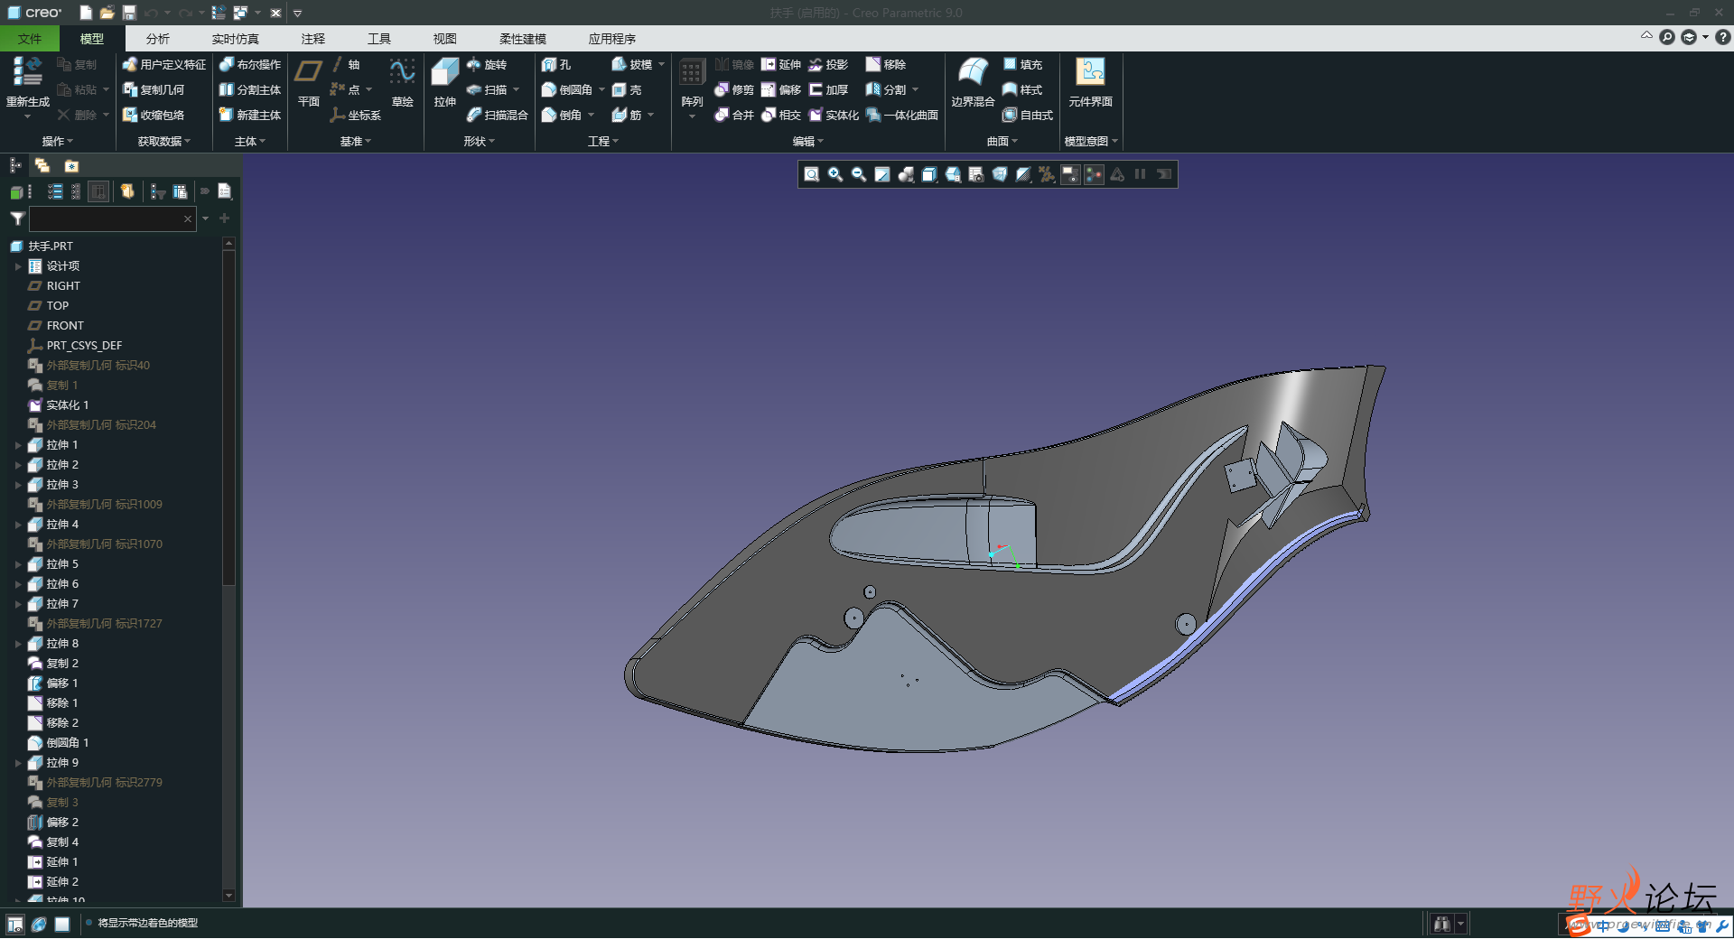Switch to the 工具 (Tools) tab
Image resolution: width=1734 pixels, height=939 pixels.
pyautogui.click(x=379, y=39)
